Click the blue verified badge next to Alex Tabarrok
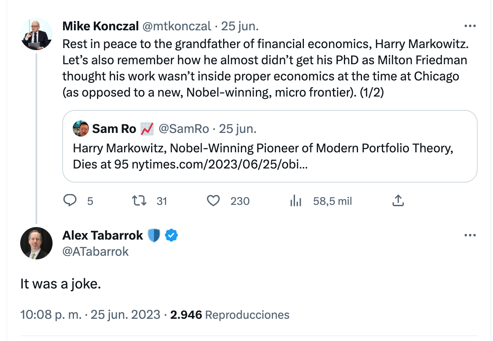The width and height of the screenshot is (493, 341). (172, 235)
